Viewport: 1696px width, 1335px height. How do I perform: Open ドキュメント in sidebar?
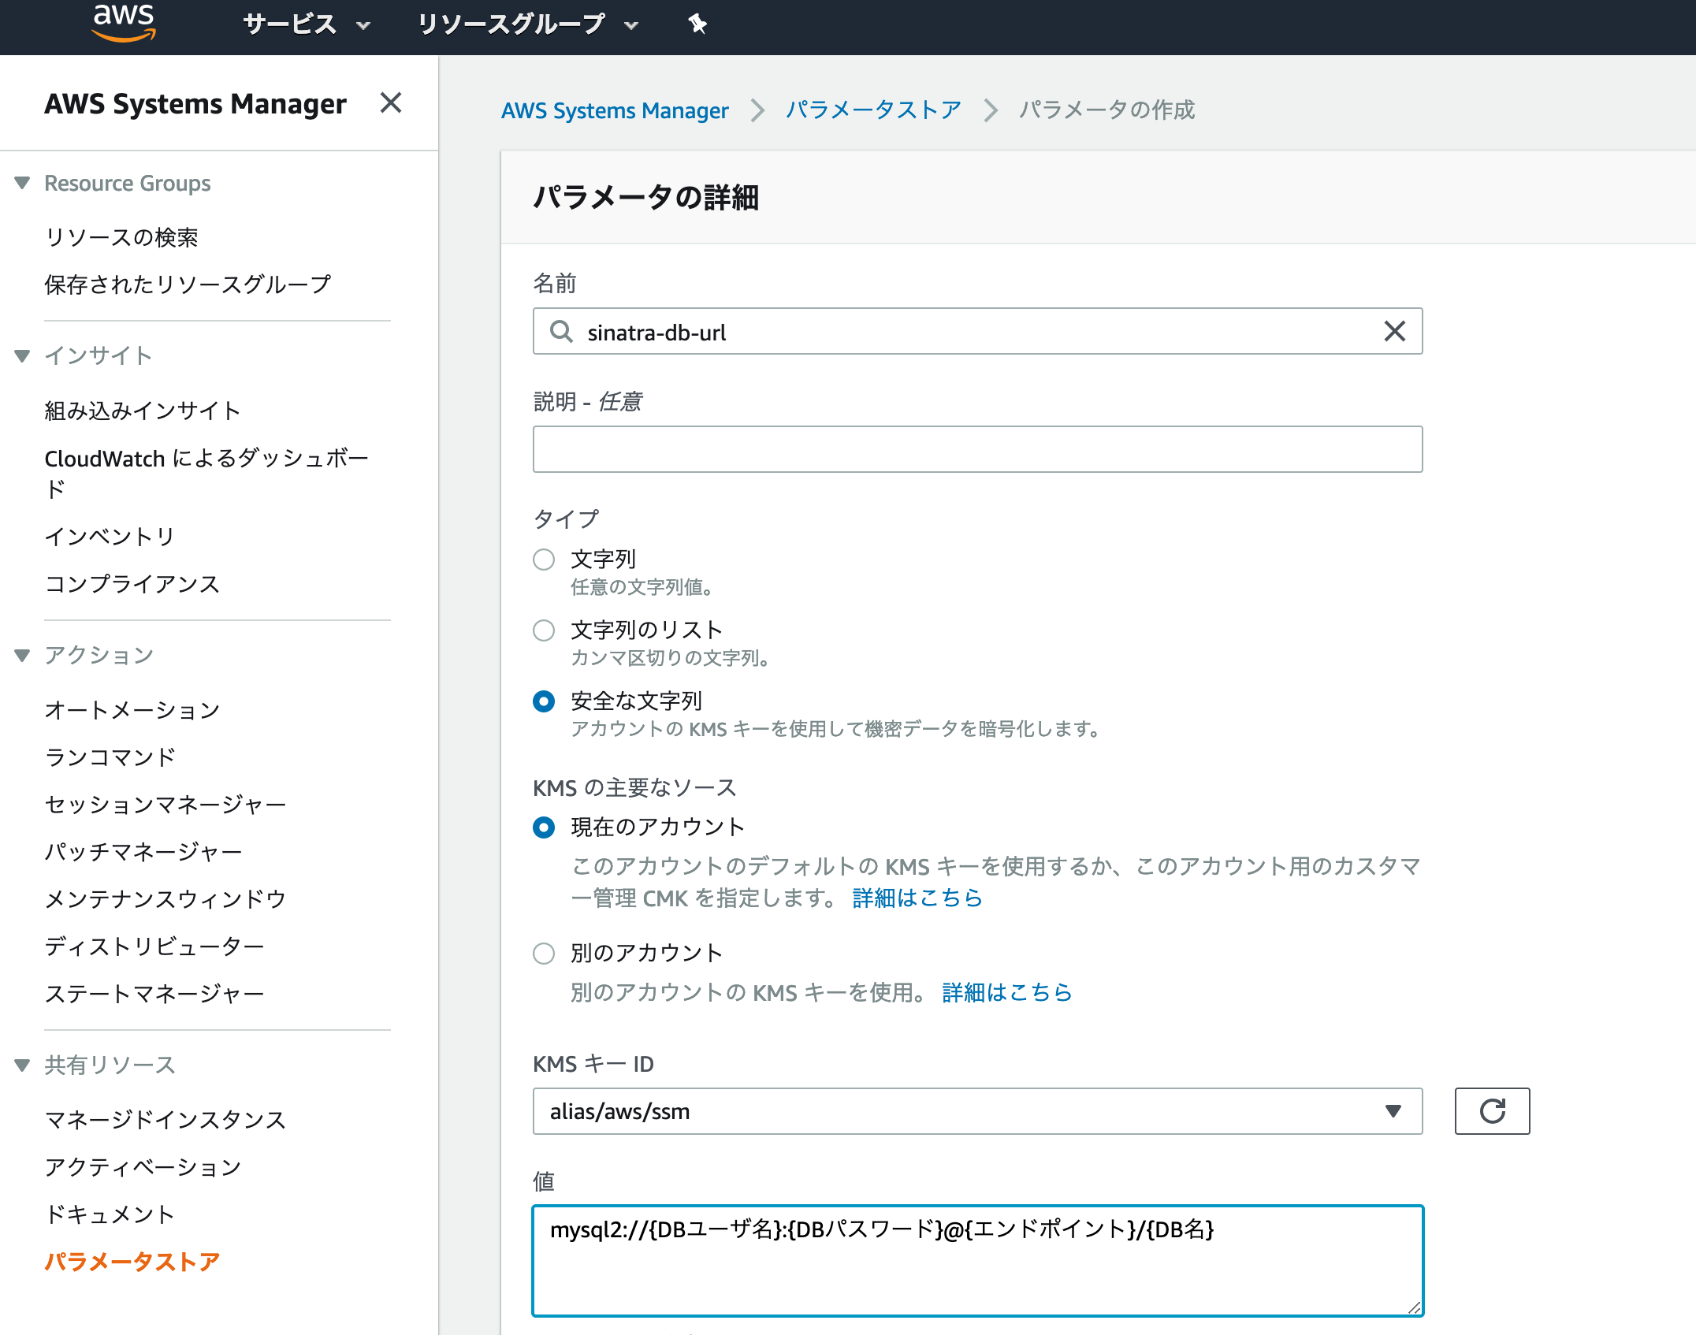[110, 1214]
